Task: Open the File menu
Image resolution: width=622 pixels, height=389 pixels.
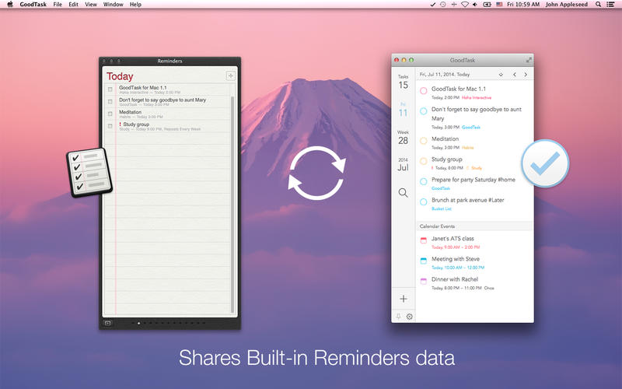Action: [58, 5]
